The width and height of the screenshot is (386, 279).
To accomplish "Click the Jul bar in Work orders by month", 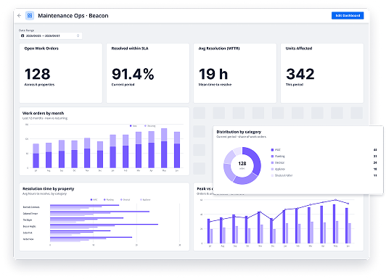I will point(36,156).
